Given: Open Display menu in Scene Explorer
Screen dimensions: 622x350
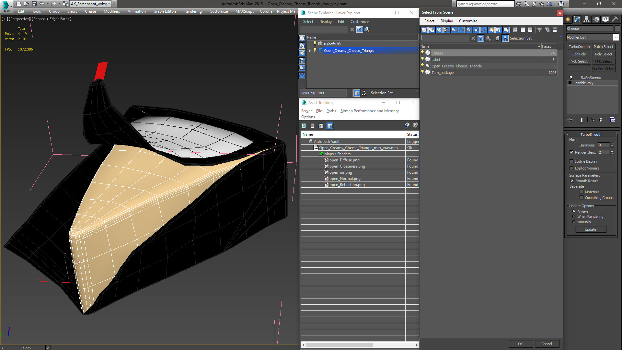Looking at the screenshot, I should (325, 22).
